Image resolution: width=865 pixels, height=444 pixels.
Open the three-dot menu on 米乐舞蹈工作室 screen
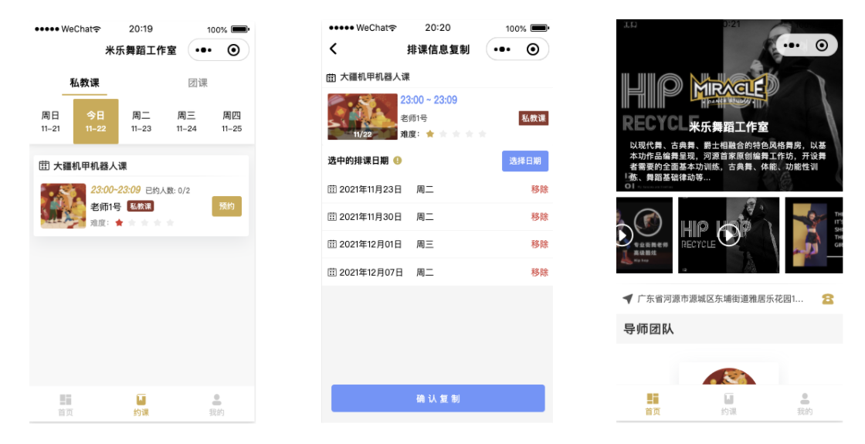[x=204, y=50]
